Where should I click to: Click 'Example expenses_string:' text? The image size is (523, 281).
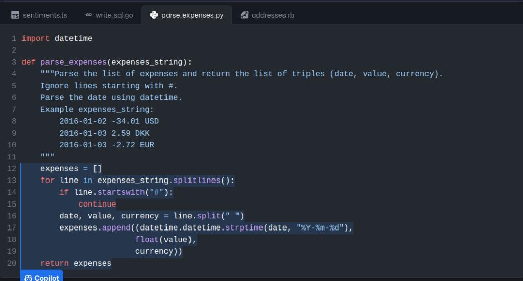tap(97, 110)
